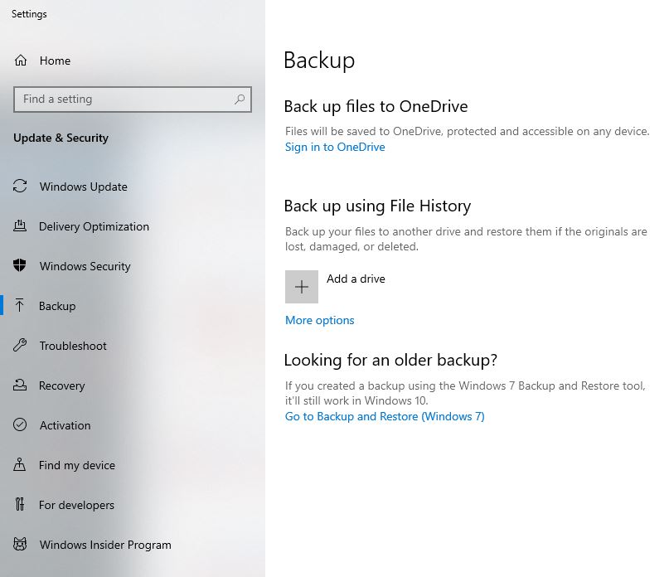Viewport: 669px width, 577px height.
Task: Go to Backup and Restore (Windows 7)
Action: click(x=385, y=416)
